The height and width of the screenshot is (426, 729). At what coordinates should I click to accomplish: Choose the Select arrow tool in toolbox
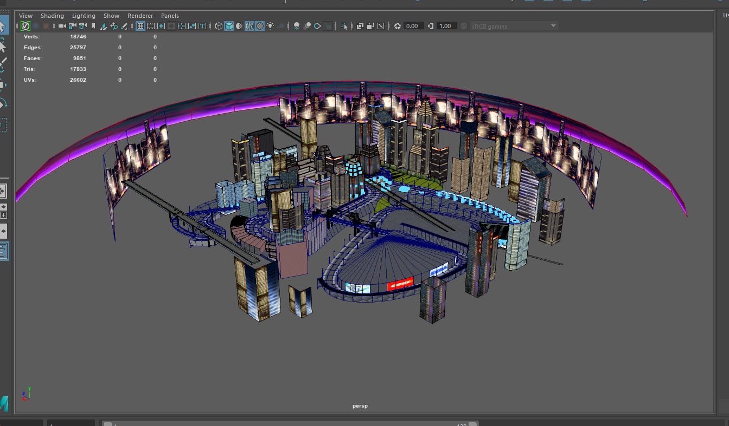3,26
